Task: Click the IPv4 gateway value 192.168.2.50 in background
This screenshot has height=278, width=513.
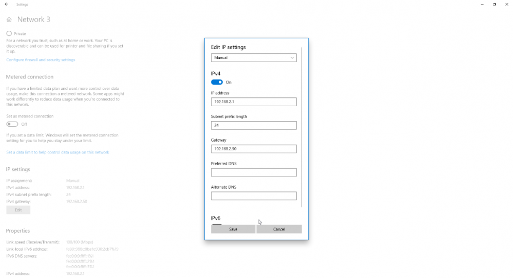Action: click(77, 202)
